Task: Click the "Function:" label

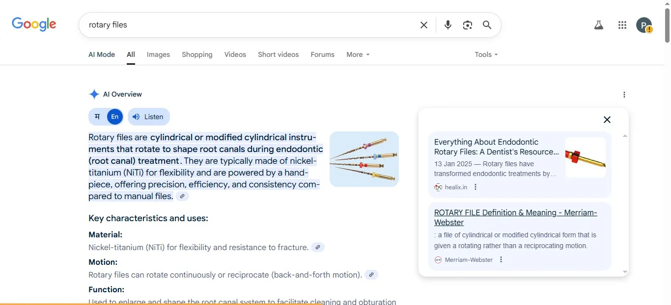Action: (106, 289)
